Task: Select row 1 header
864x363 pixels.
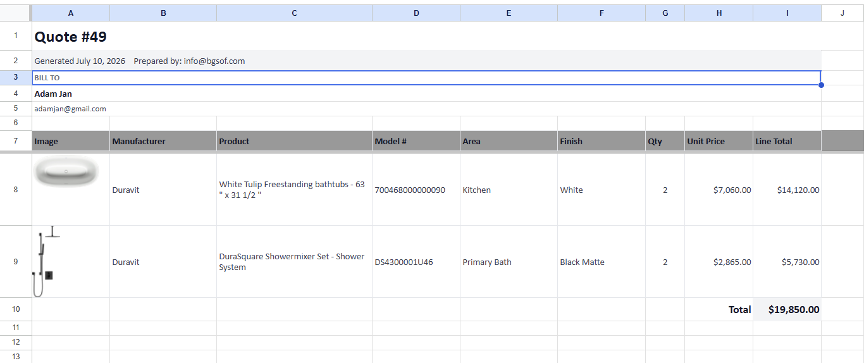Action: click(16, 36)
